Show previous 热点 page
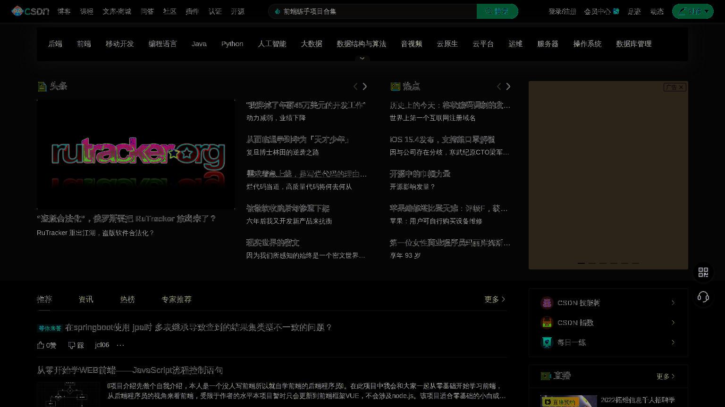The width and height of the screenshot is (725, 407). click(499, 86)
